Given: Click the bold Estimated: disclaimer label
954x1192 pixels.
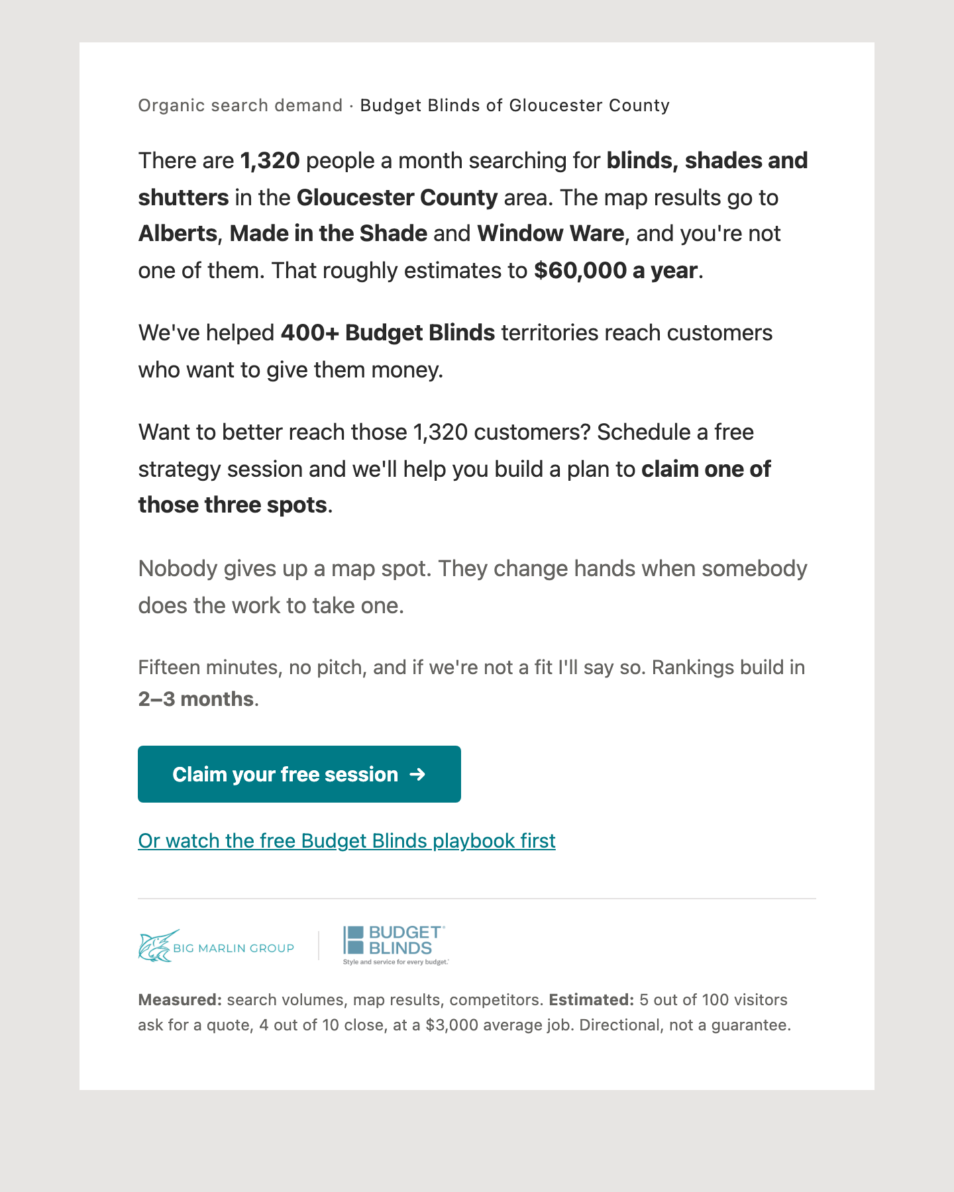Looking at the screenshot, I should (592, 1000).
